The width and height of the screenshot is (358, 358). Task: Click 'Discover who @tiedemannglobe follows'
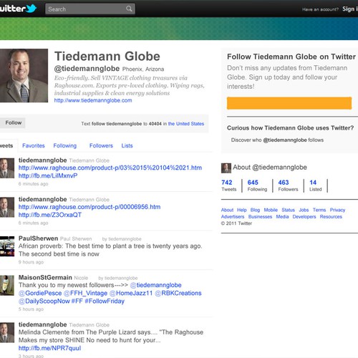(277, 140)
